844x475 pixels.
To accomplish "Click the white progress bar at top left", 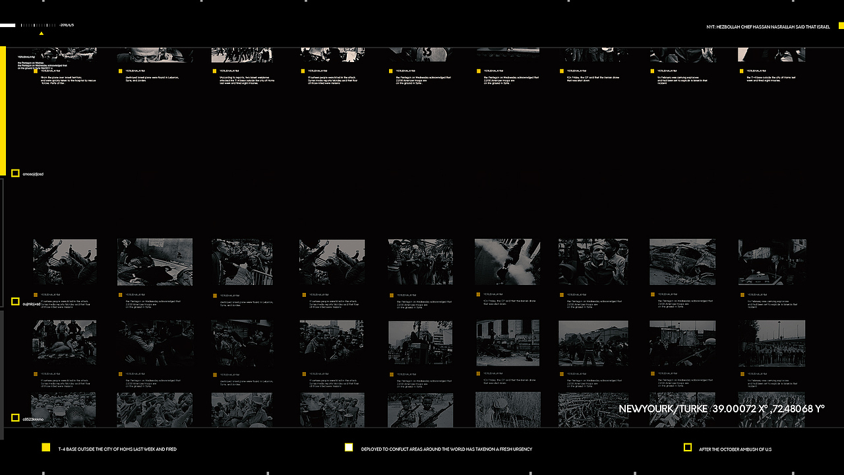I will 7,25.
